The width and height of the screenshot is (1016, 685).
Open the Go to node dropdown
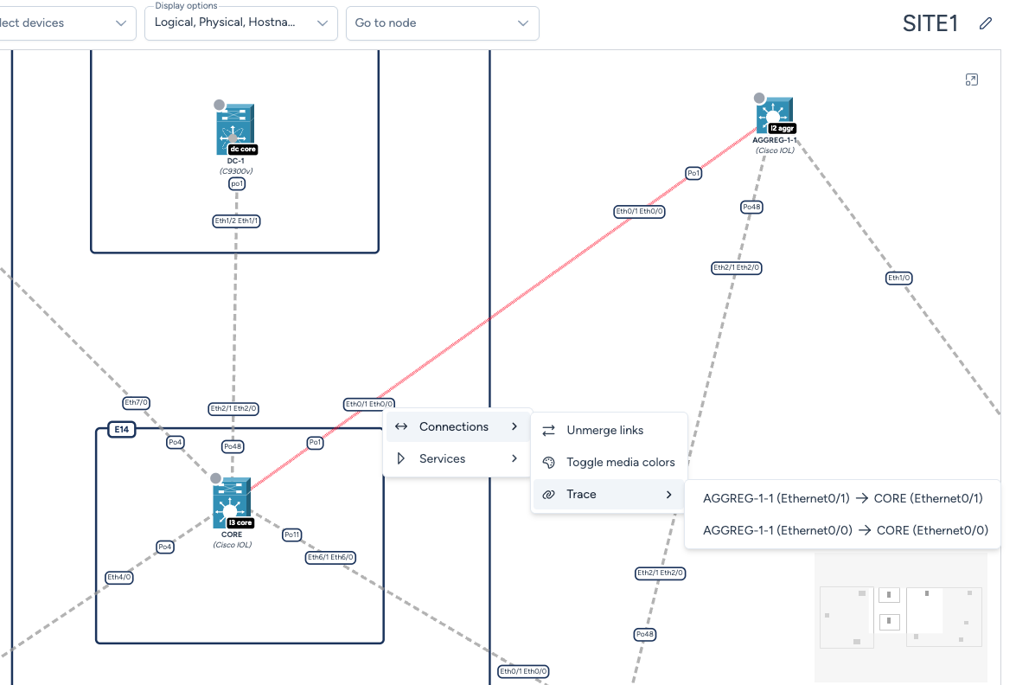tap(443, 23)
